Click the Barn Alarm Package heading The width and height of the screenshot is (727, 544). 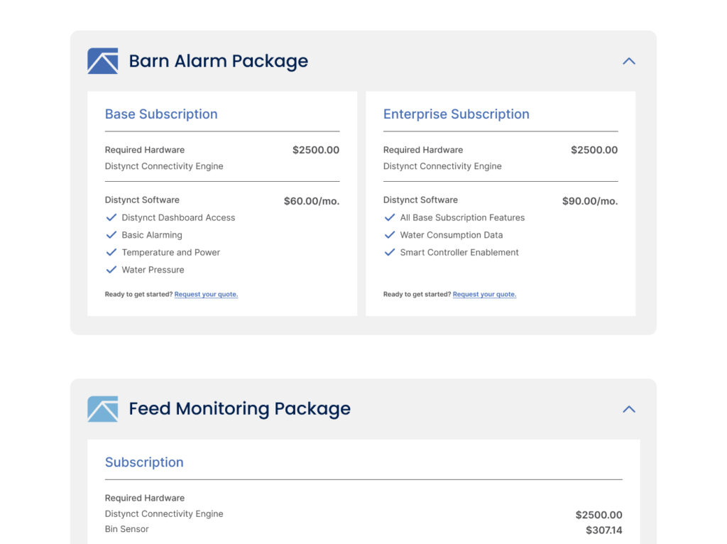tap(218, 61)
